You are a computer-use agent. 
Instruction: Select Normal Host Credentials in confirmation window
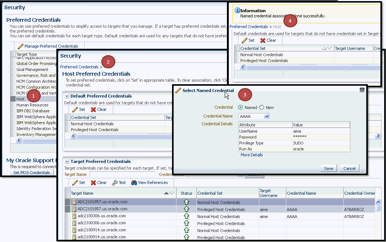pyautogui.click(x=261, y=55)
